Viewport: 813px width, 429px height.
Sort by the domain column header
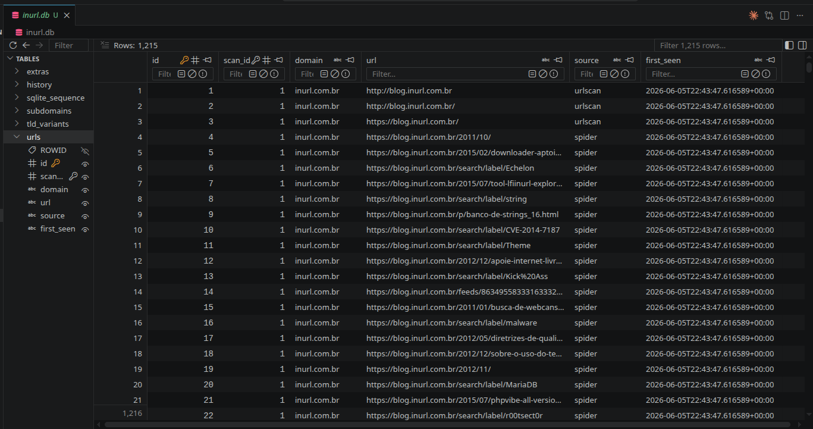coord(309,60)
